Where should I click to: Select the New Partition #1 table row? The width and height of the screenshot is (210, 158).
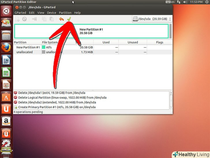point(93,47)
